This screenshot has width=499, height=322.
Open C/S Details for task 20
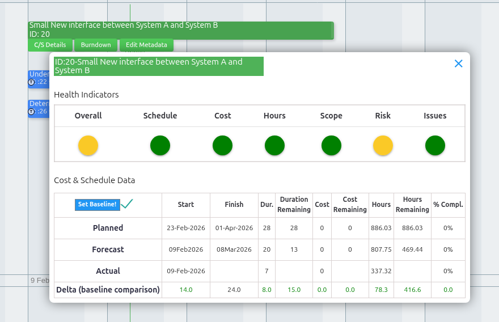point(50,45)
